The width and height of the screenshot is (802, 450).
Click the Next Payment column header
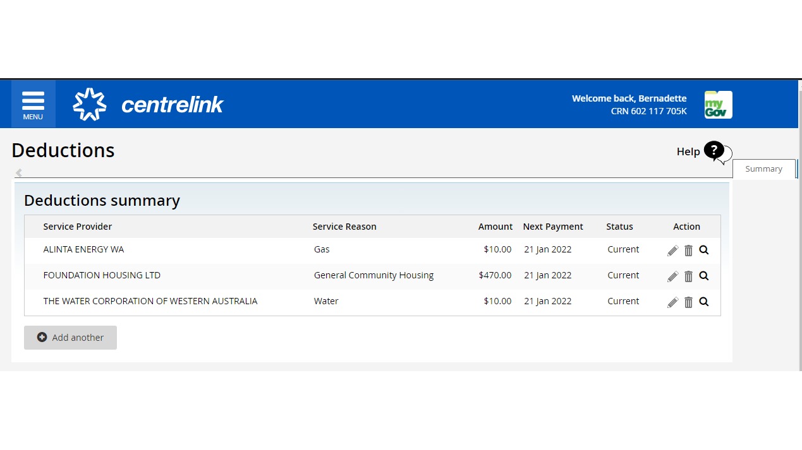coord(552,227)
